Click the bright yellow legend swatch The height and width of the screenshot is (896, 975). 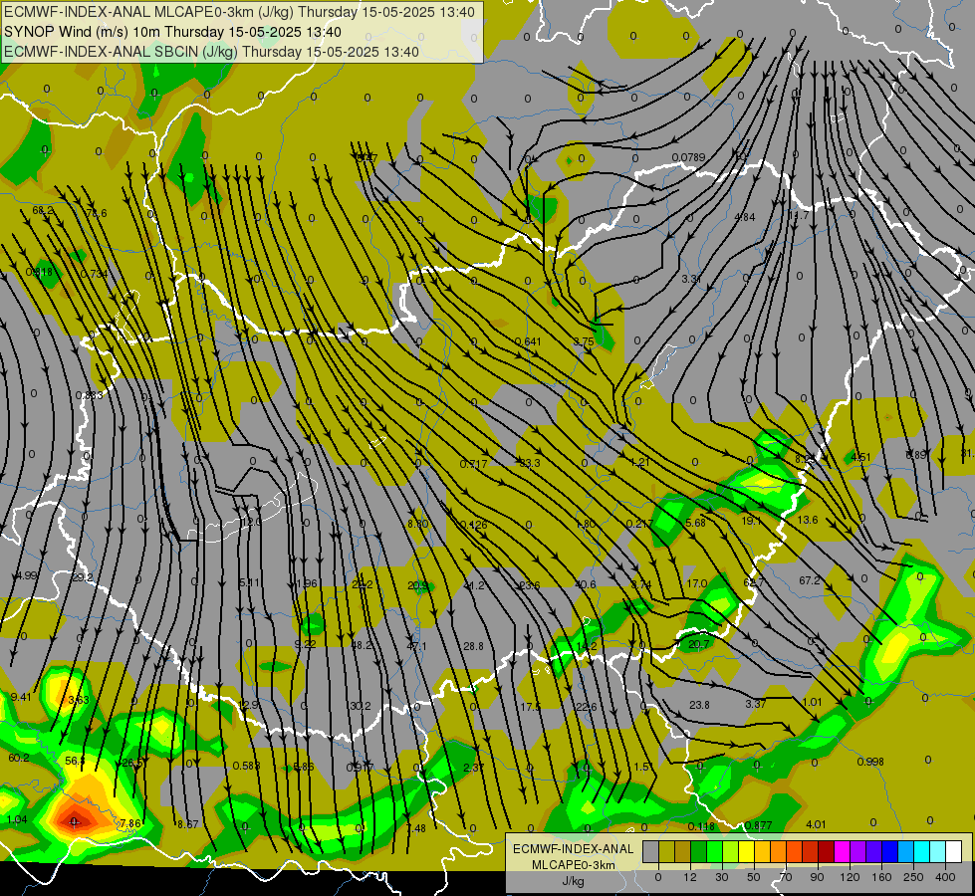pyautogui.click(x=747, y=852)
